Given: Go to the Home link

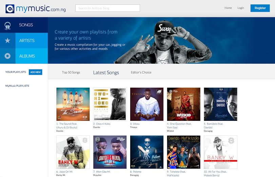Looking at the screenshot, I should [228, 8].
